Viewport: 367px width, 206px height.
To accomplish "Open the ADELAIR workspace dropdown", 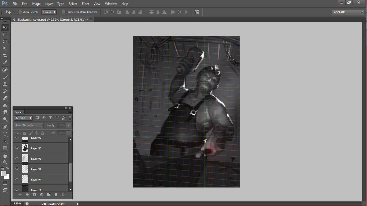I will point(348,12).
